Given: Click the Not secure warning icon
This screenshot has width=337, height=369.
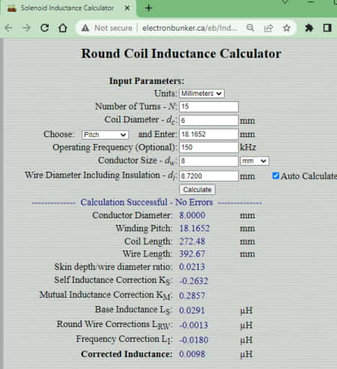Looking at the screenshot, I should (85, 28).
